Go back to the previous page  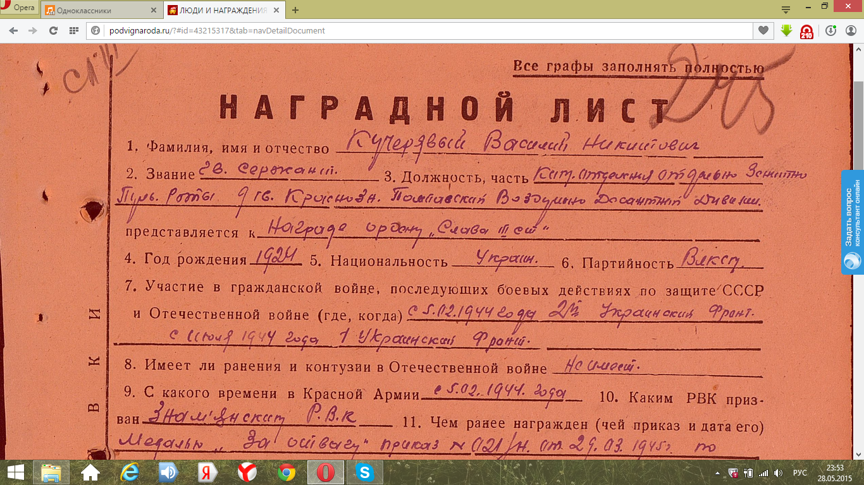pyautogui.click(x=13, y=30)
